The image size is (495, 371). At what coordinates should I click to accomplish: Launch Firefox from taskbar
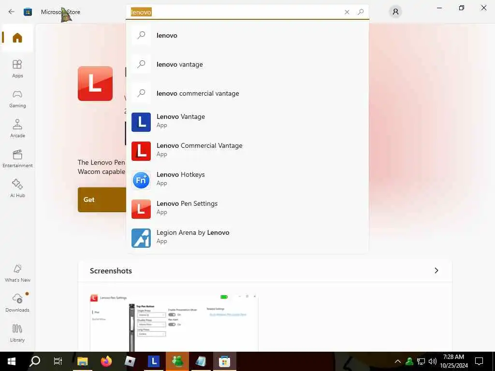[106, 361]
